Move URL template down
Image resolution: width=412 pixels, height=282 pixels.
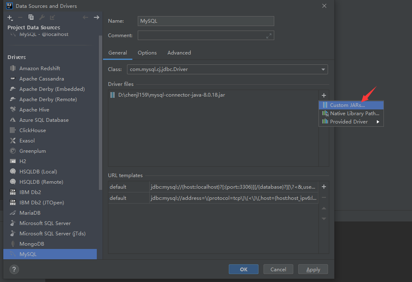pos(324,218)
